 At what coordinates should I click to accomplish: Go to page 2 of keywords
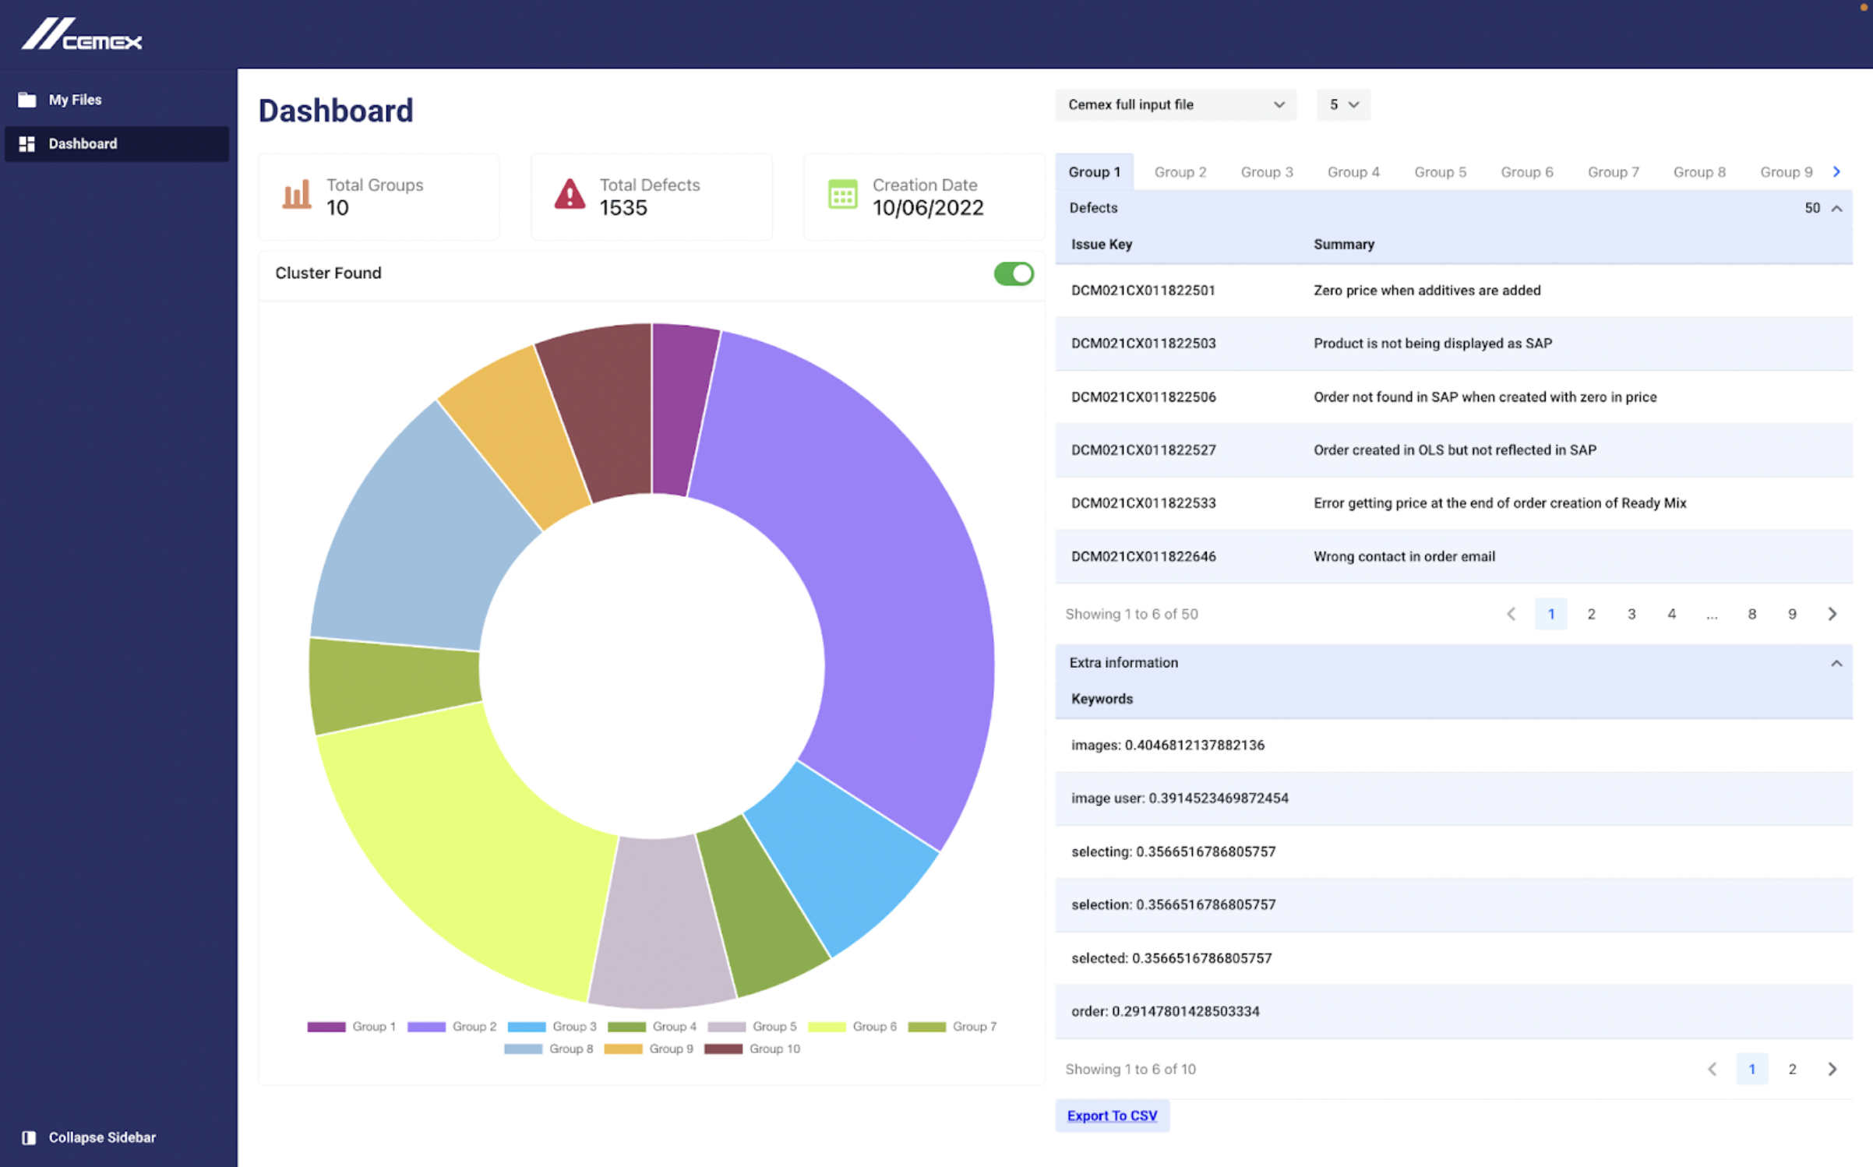[x=1792, y=1069]
